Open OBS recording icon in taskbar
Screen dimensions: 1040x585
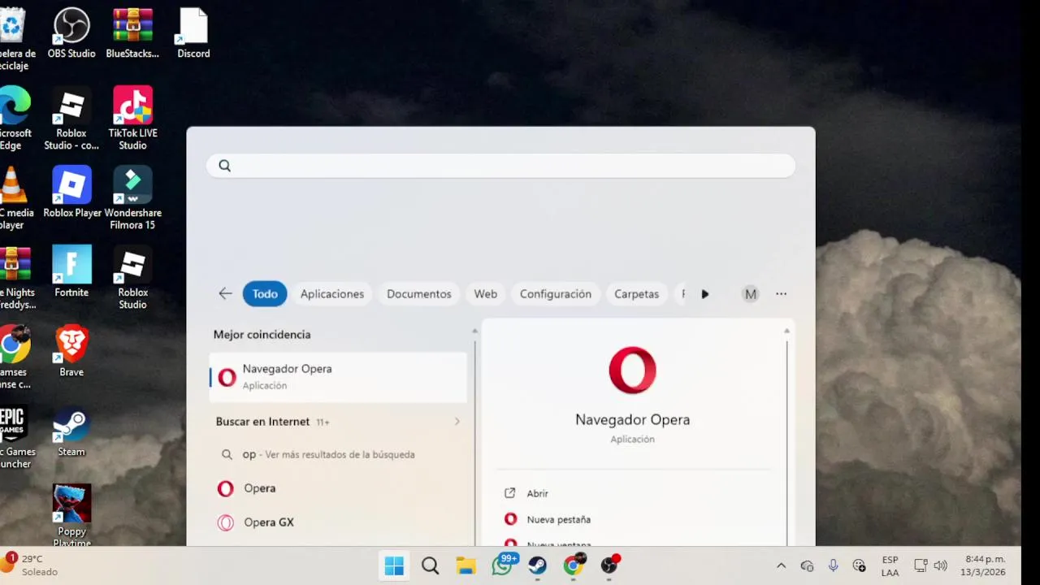(x=610, y=565)
